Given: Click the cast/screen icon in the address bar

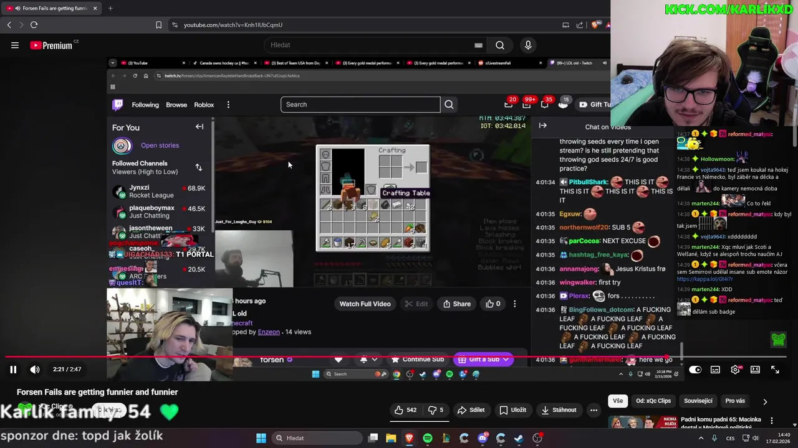Looking at the screenshot, I should [x=565, y=25].
